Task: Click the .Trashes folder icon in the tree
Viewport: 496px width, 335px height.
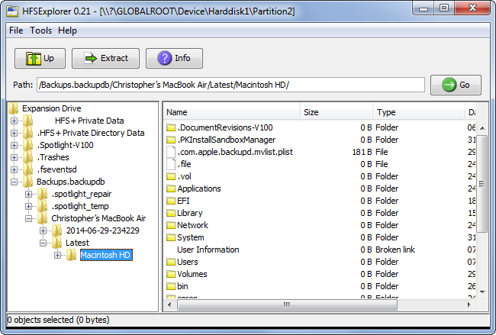Action: pos(27,157)
